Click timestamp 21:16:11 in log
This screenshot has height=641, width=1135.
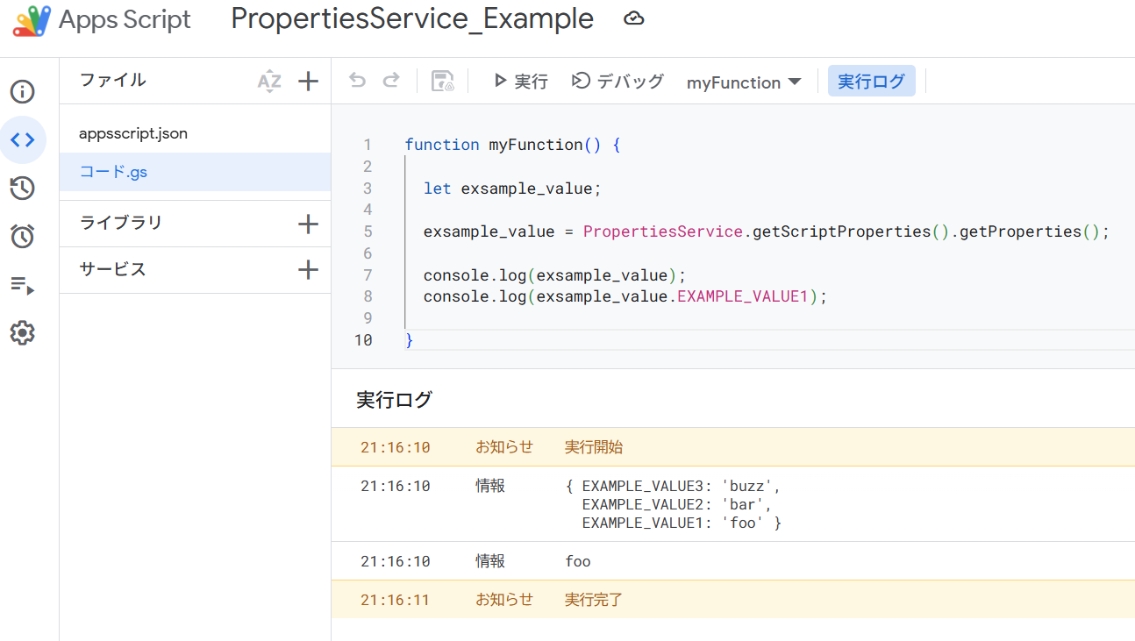tap(396, 600)
